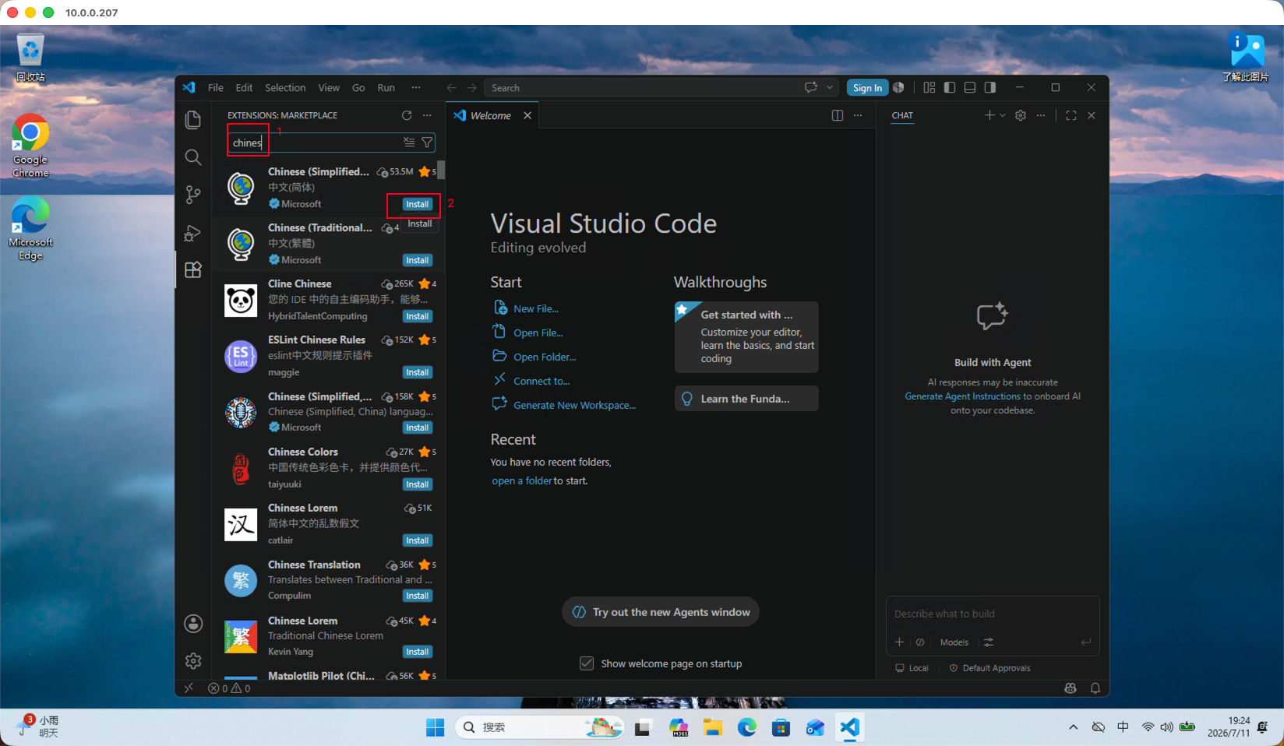Switch to the Welcome tab
This screenshot has width=1284, height=746.
[492, 115]
